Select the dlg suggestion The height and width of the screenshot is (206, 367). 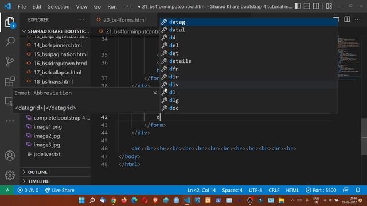248,100
